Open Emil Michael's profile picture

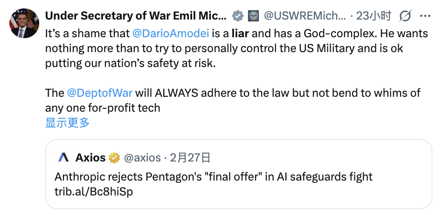pyautogui.click(x=24, y=23)
